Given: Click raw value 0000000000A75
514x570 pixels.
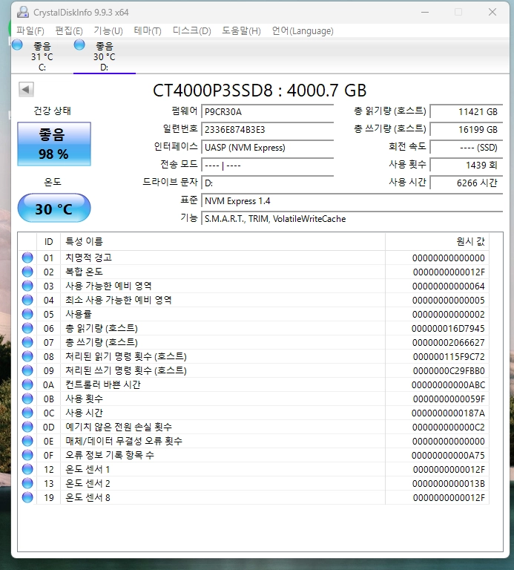Looking at the screenshot, I should coord(448,456).
